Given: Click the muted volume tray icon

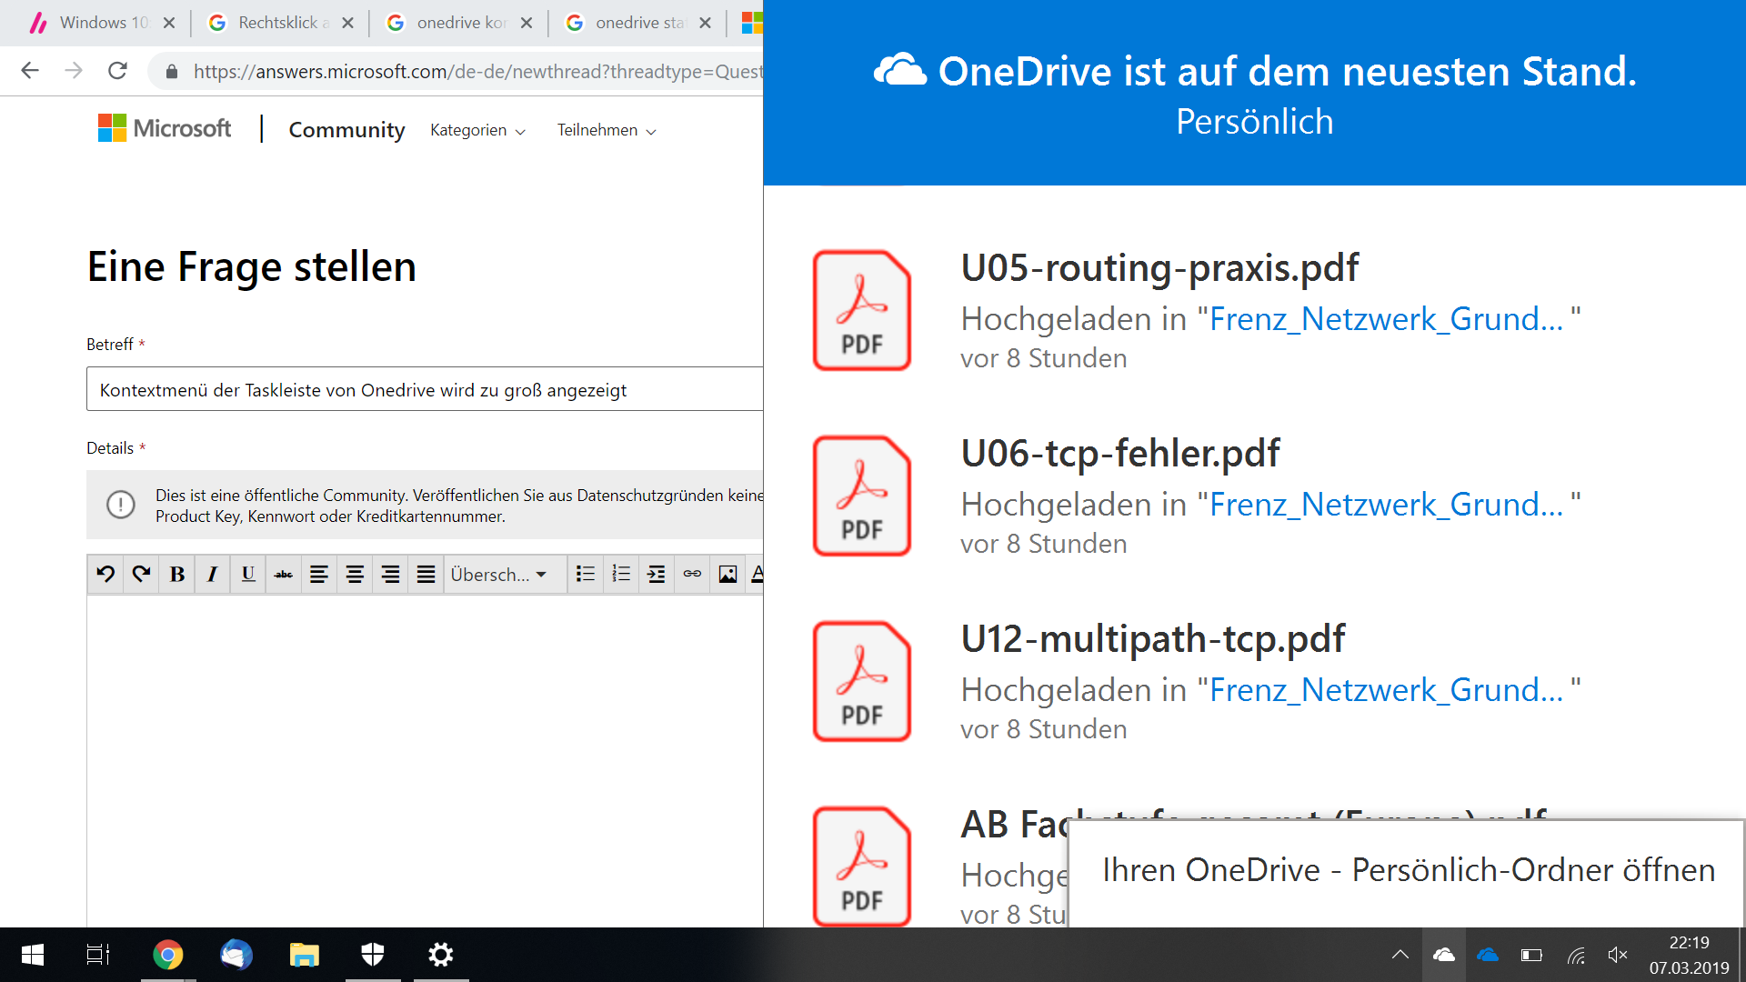Looking at the screenshot, I should pos(1618,955).
